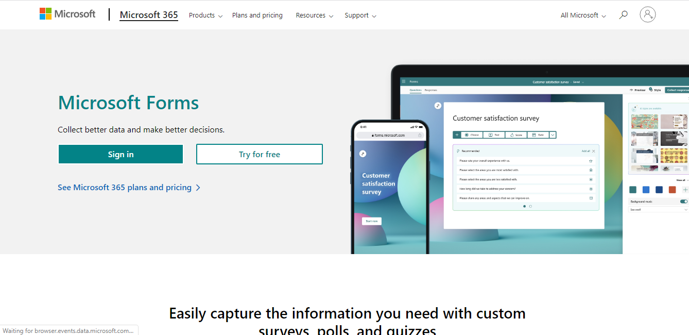Expand the Resources dropdown menu
This screenshot has height=335, width=689.
click(314, 15)
